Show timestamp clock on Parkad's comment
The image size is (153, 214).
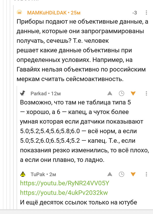point(122,93)
